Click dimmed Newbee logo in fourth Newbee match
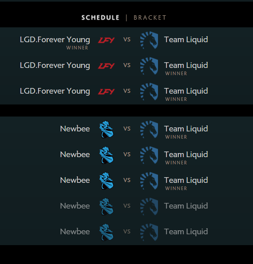 107,207
